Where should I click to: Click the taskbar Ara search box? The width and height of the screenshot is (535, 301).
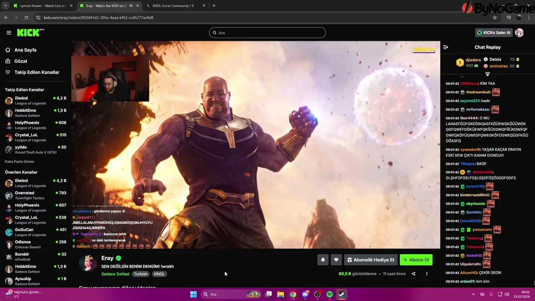(x=232, y=294)
